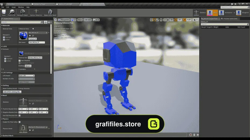Uncheck Cast Shadows checkbox

pos(19,61)
